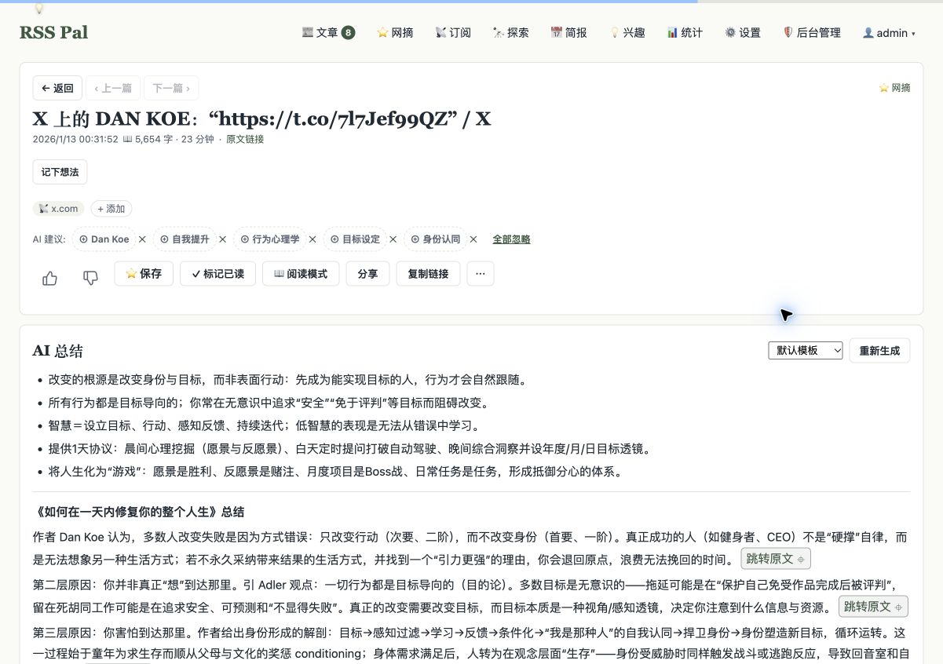Screen dimensions: 943x664
Task: Click the thumbs up icon
Action: [x=49, y=278]
